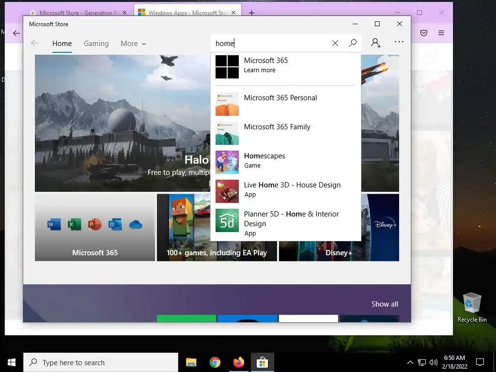Click the PowerPoint icon in Microsoft 365 tile
Viewport: 496px width, 372px height.
pyautogui.click(x=94, y=225)
